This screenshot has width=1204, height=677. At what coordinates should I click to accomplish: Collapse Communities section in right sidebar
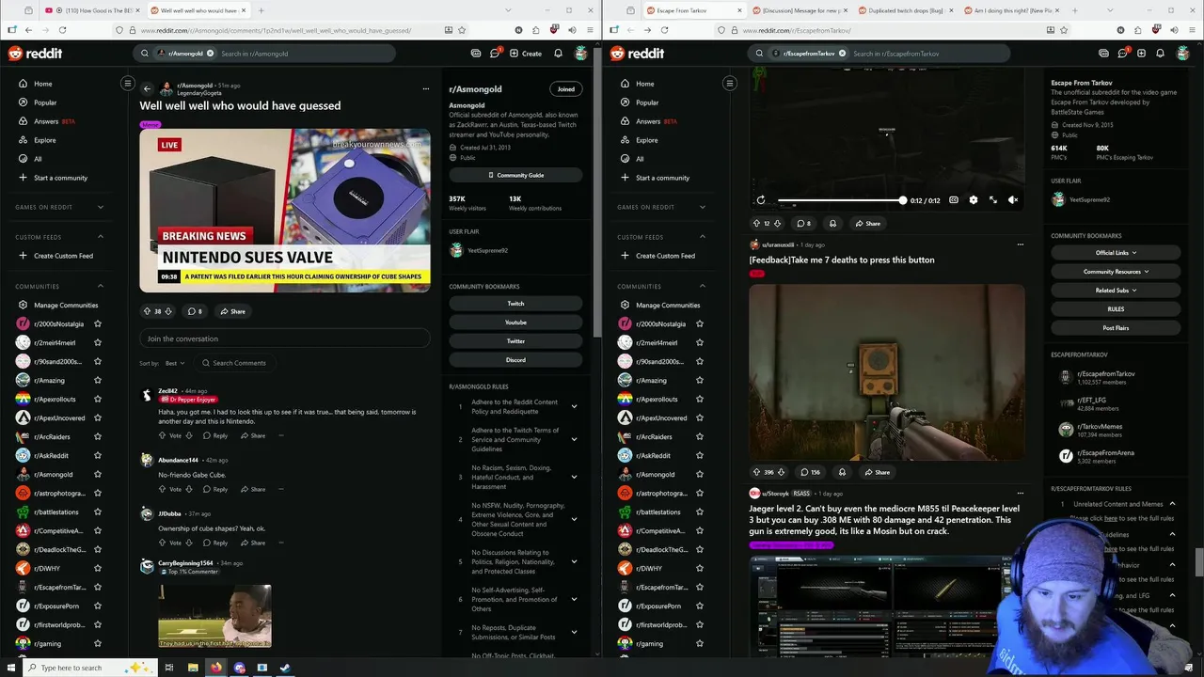[x=703, y=286]
